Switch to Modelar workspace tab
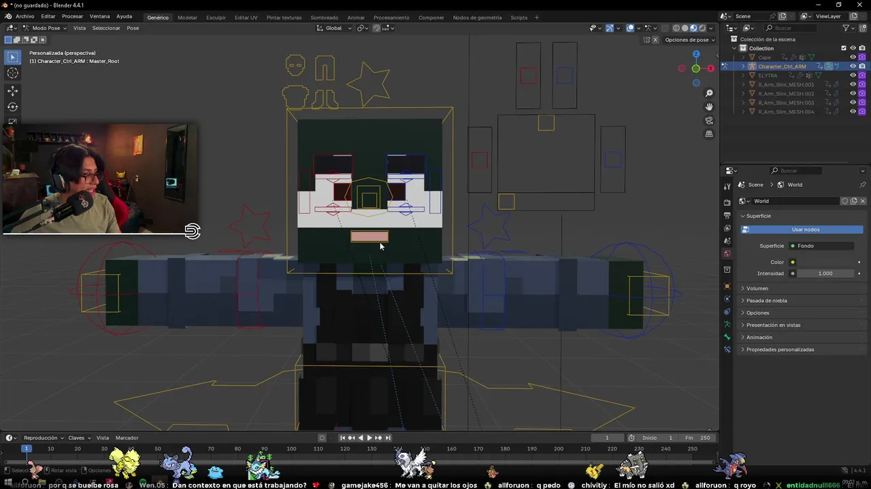 pos(187,17)
